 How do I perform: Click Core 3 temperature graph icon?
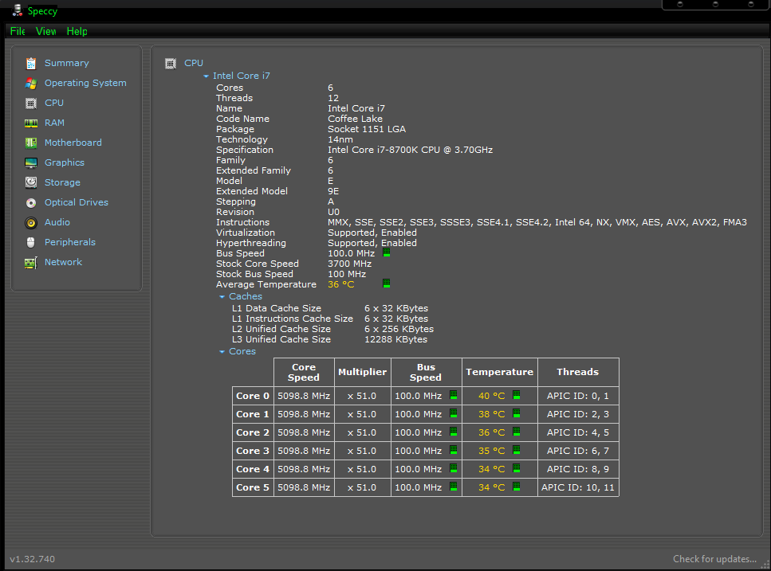tap(517, 450)
